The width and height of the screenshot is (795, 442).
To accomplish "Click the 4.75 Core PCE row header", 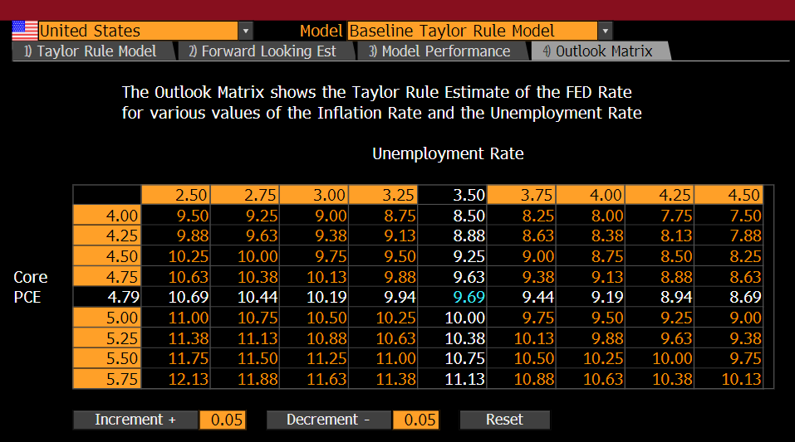I will tap(107, 276).
